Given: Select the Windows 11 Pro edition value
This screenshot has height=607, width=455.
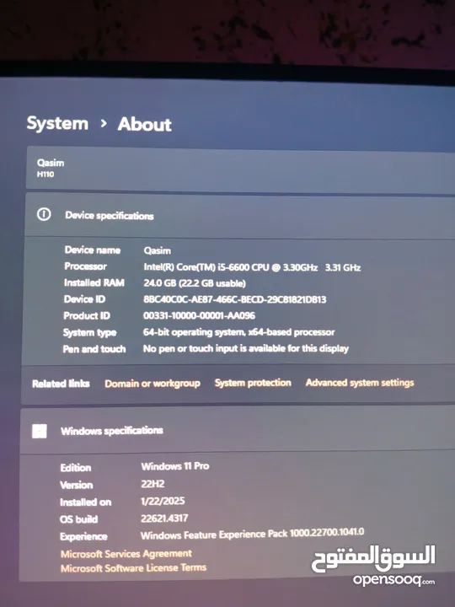Looking at the screenshot, I should 175,466.
